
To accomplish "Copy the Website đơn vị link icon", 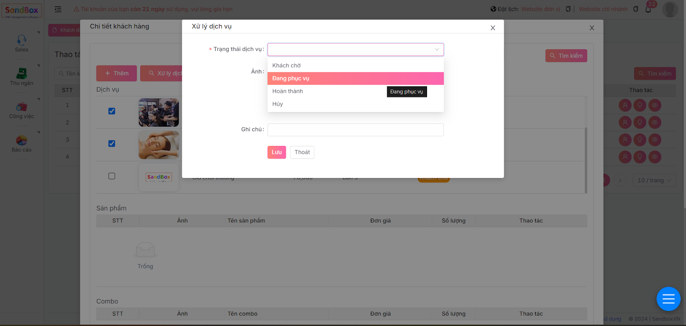I will (x=568, y=9).
